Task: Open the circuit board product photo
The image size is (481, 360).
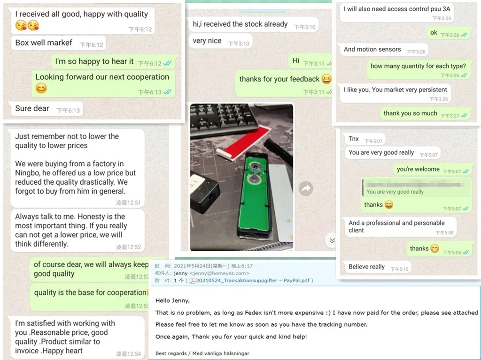Action: click(241, 177)
